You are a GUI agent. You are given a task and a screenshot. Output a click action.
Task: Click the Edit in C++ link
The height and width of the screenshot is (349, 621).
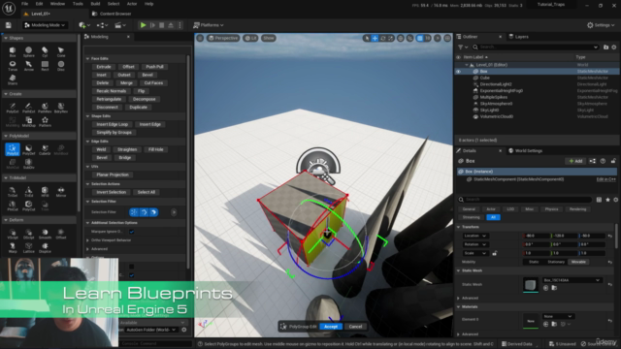tap(605, 179)
